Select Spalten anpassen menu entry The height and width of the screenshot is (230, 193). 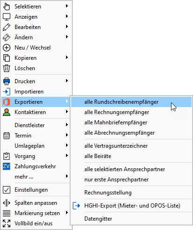(x=36, y=203)
